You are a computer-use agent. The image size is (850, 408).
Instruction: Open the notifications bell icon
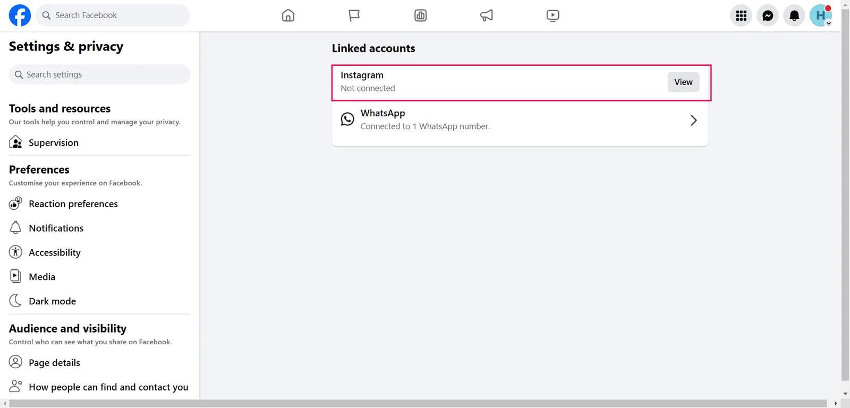794,15
